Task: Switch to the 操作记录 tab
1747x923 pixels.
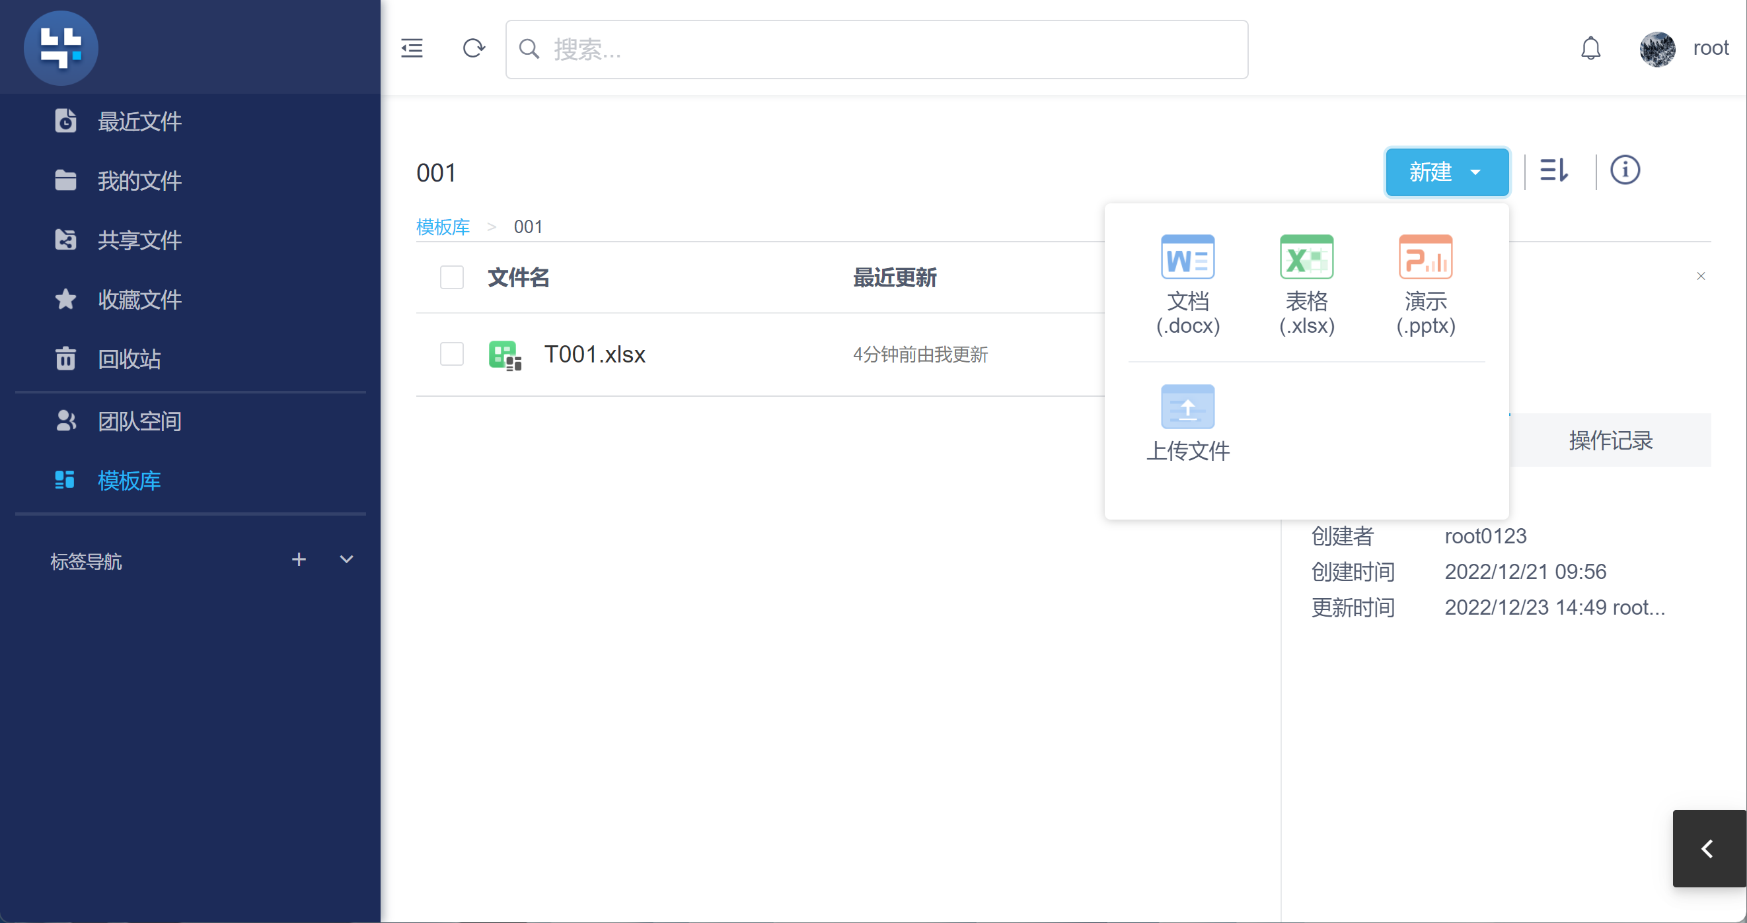Action: [x=1610, y=440]
